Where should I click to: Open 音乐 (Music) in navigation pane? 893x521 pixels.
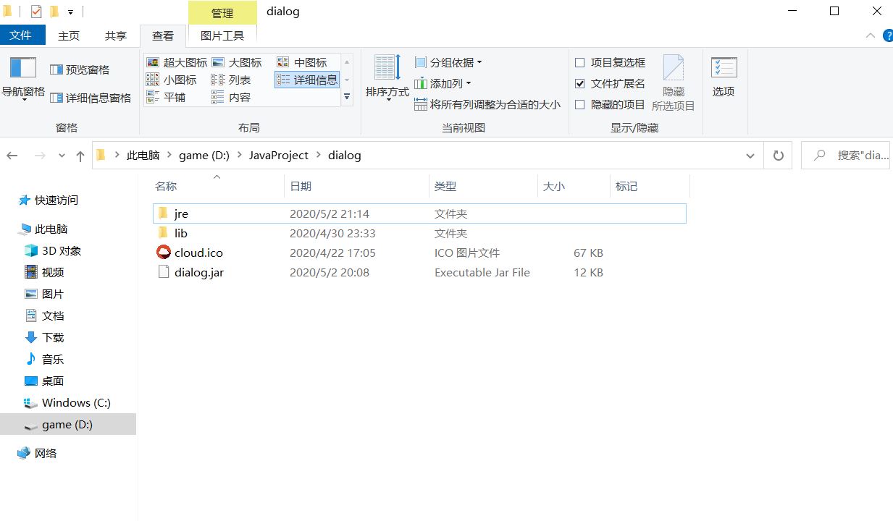[x=44, y=359]
